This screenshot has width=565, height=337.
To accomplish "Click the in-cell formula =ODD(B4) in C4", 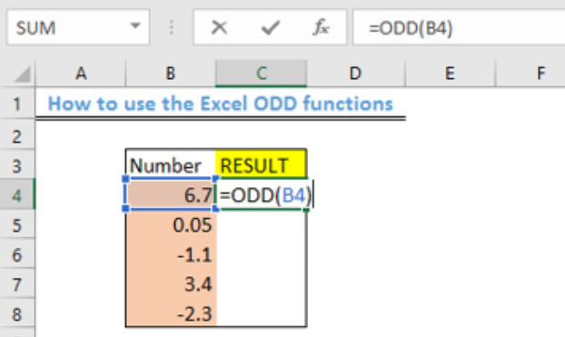I will [x=265, y=195].
